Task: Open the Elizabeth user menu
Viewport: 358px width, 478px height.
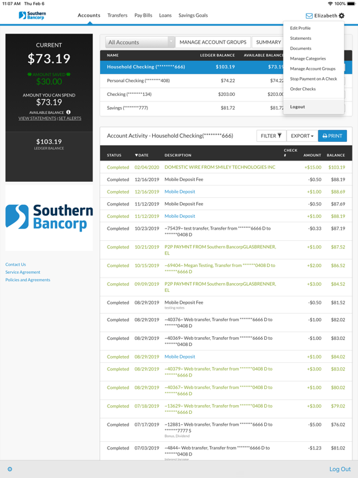Action: pyautogui.click(x=326, y=16)
